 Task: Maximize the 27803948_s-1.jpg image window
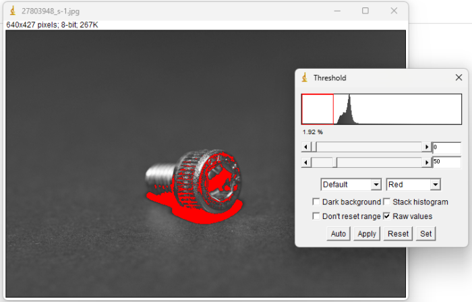365,11
